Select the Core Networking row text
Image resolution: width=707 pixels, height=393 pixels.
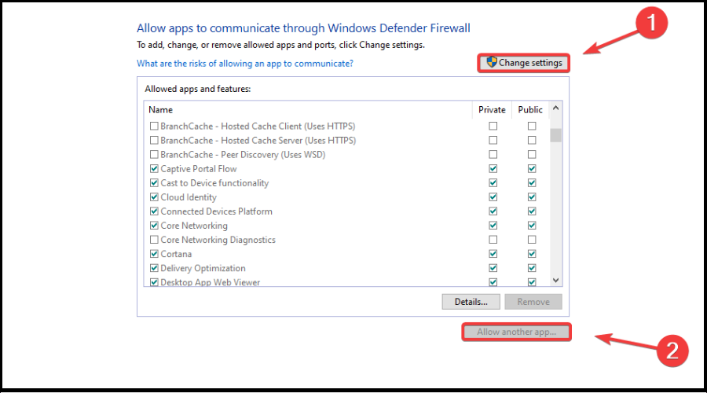(194, 226)
